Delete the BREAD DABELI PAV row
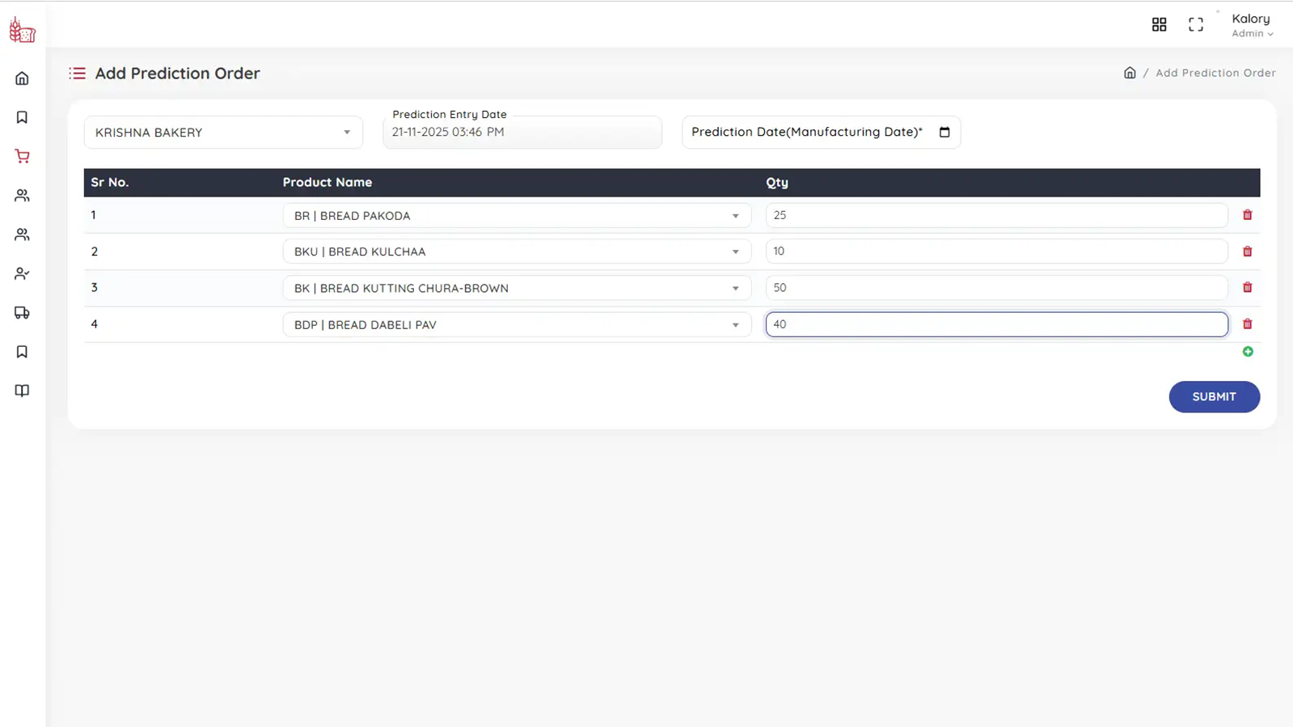This screenshot has width=1293, height=727. (1247, 324)
